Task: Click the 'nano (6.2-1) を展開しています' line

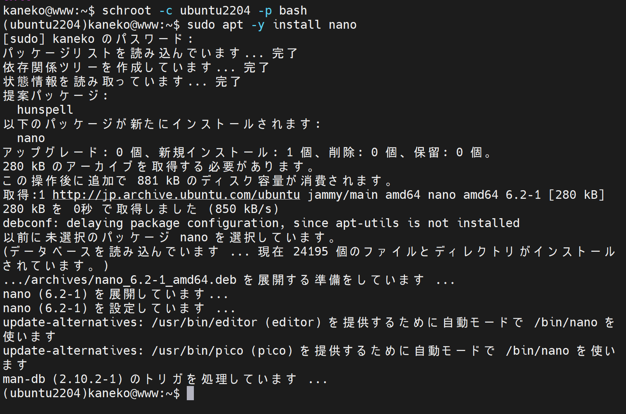Action: tap(115, 294)
